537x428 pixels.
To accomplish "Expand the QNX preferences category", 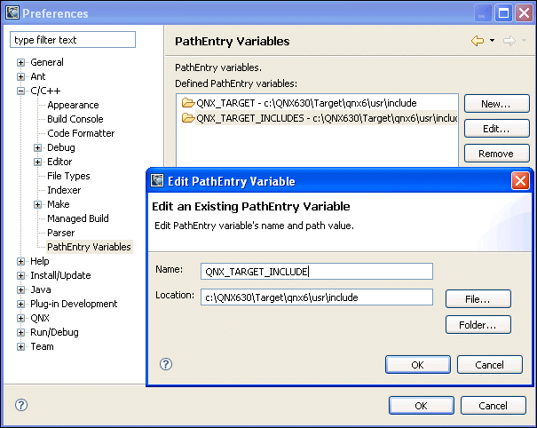I will (21, 319).
